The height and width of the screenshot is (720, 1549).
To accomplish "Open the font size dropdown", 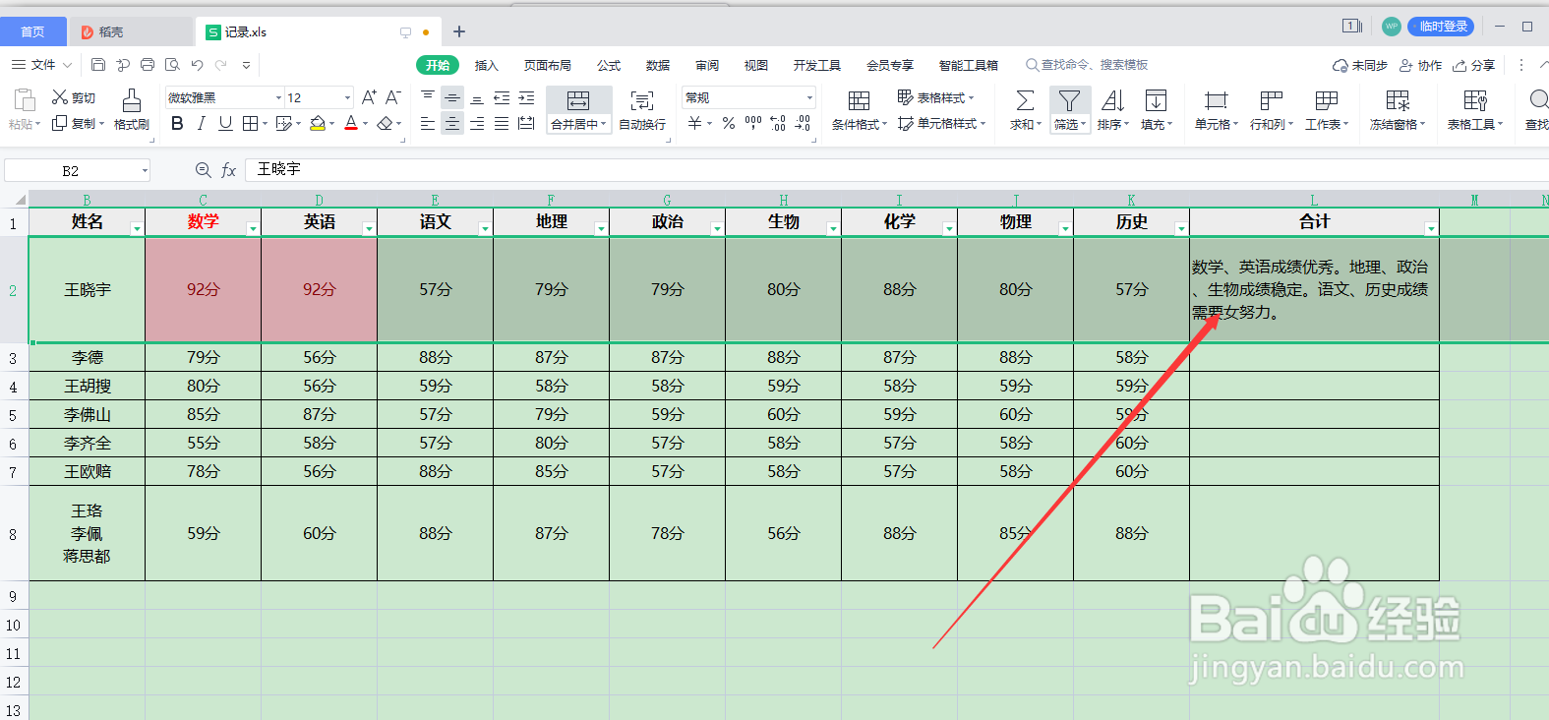I will (x=347, y=97).
